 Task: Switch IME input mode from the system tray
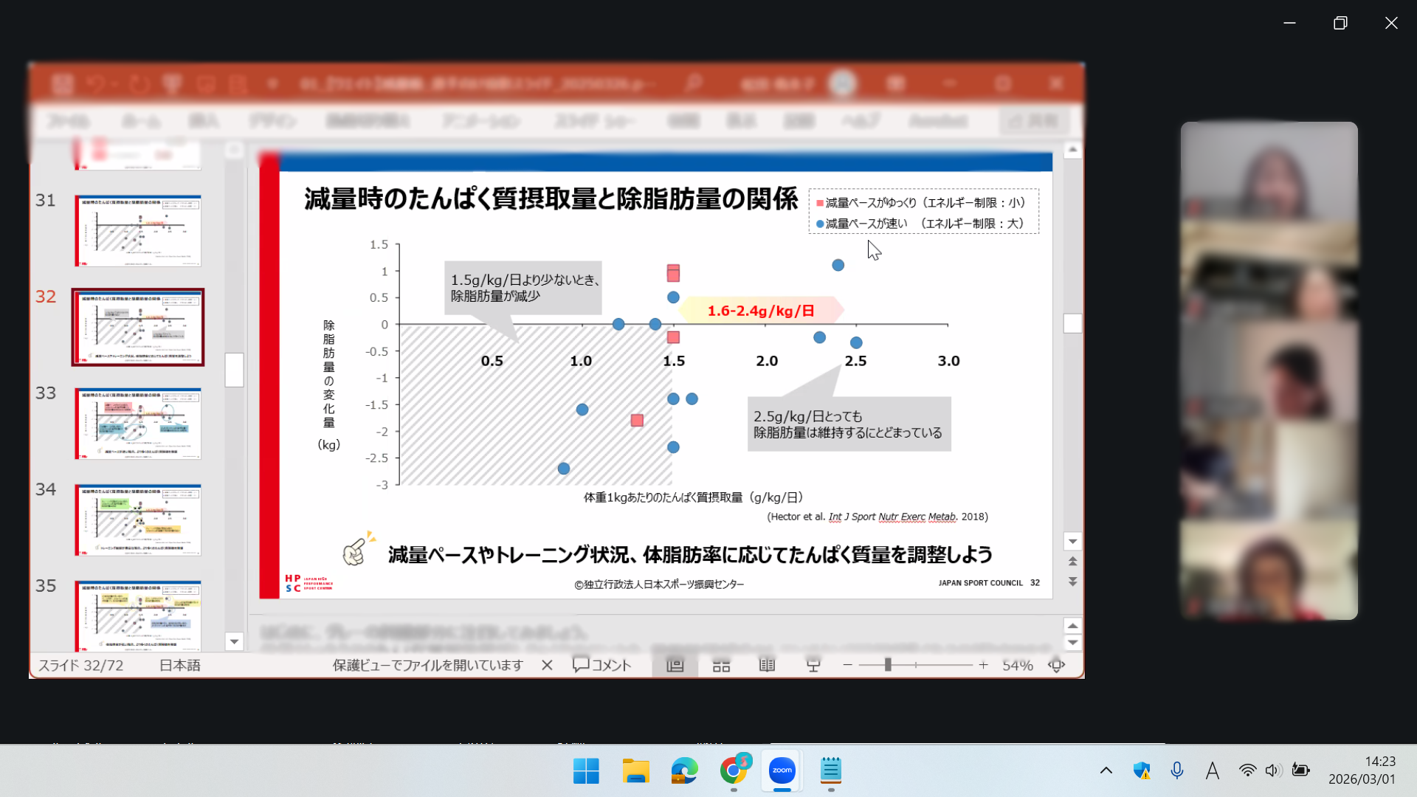1211,770
